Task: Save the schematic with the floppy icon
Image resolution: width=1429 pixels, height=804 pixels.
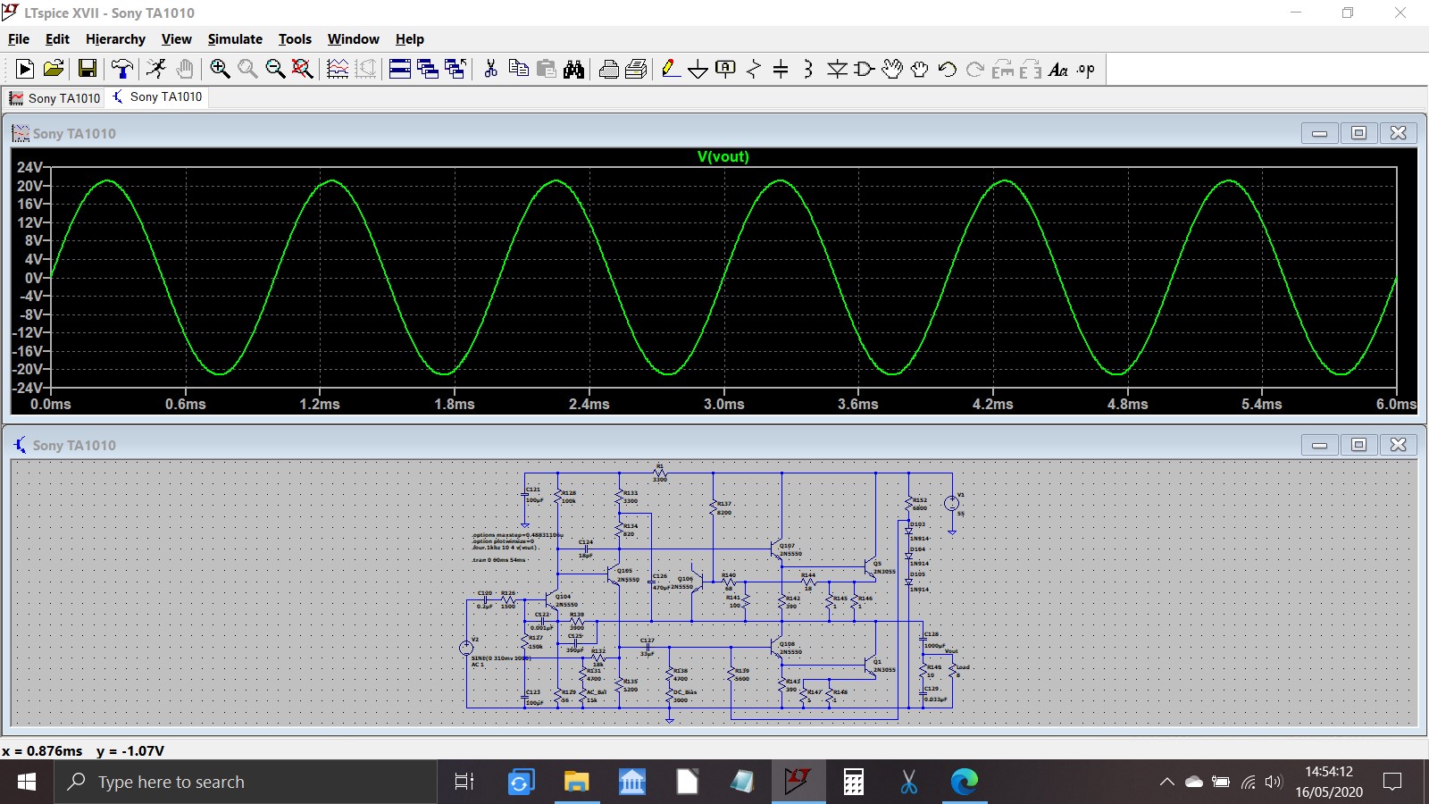Action: pyautogui.click(x=88, y=69)
